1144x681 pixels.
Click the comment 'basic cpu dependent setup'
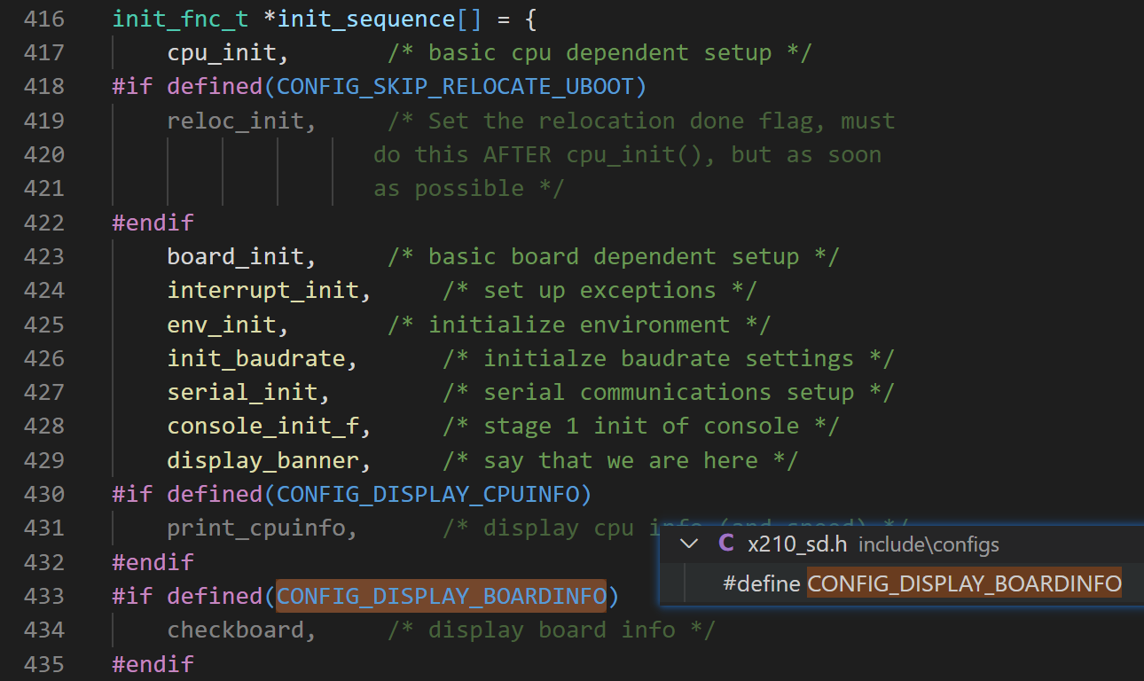[x=599, y=52]
